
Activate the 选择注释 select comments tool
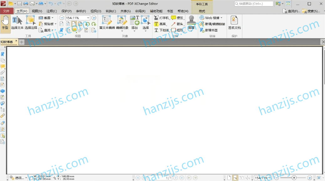pyautogui.click(x=31, y=22)
